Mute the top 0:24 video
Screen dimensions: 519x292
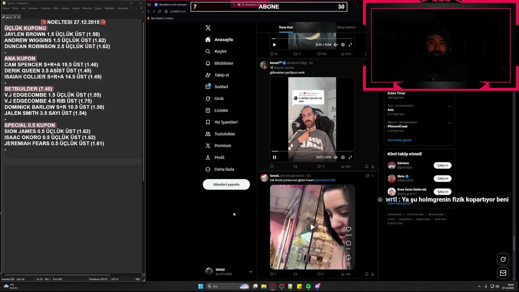335,45
